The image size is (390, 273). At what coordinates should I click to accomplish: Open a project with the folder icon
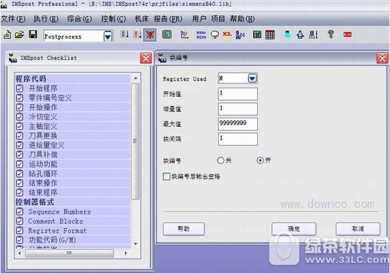(19, 35)
